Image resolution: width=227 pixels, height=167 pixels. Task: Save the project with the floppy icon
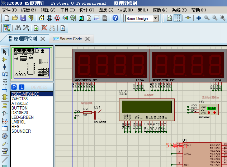(23, 18)
